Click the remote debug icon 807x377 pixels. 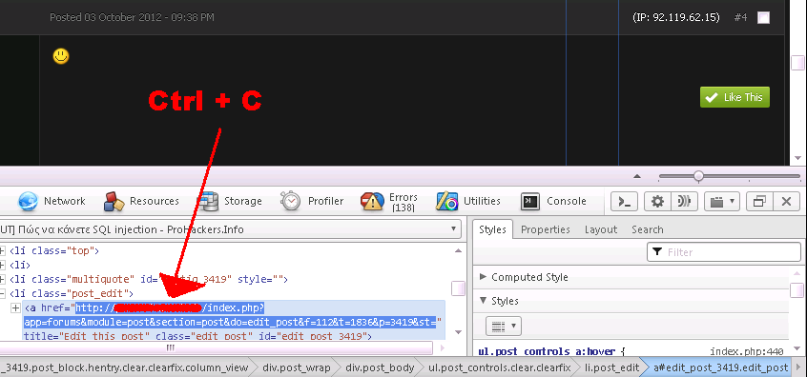(684, 201)
